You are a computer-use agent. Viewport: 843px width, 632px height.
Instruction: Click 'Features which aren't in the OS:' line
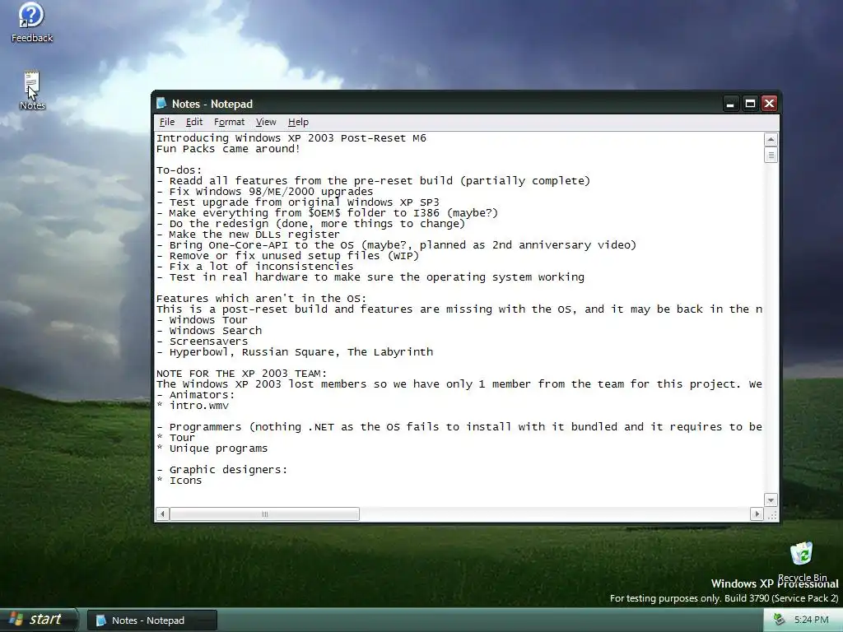click(x=261, y=298)
